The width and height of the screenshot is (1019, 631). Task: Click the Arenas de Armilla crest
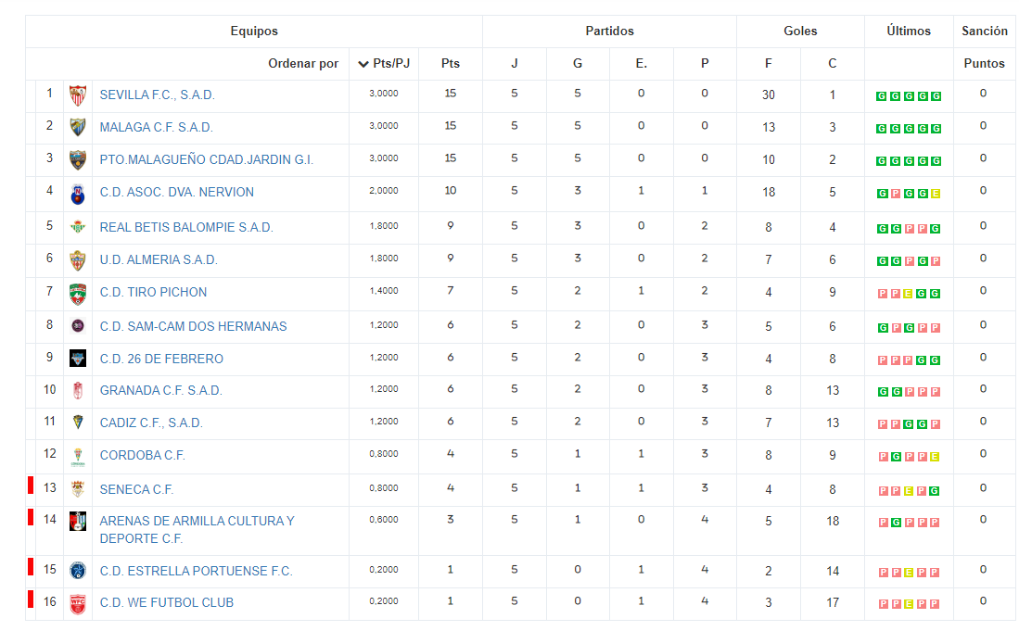(x=77, y=521)
